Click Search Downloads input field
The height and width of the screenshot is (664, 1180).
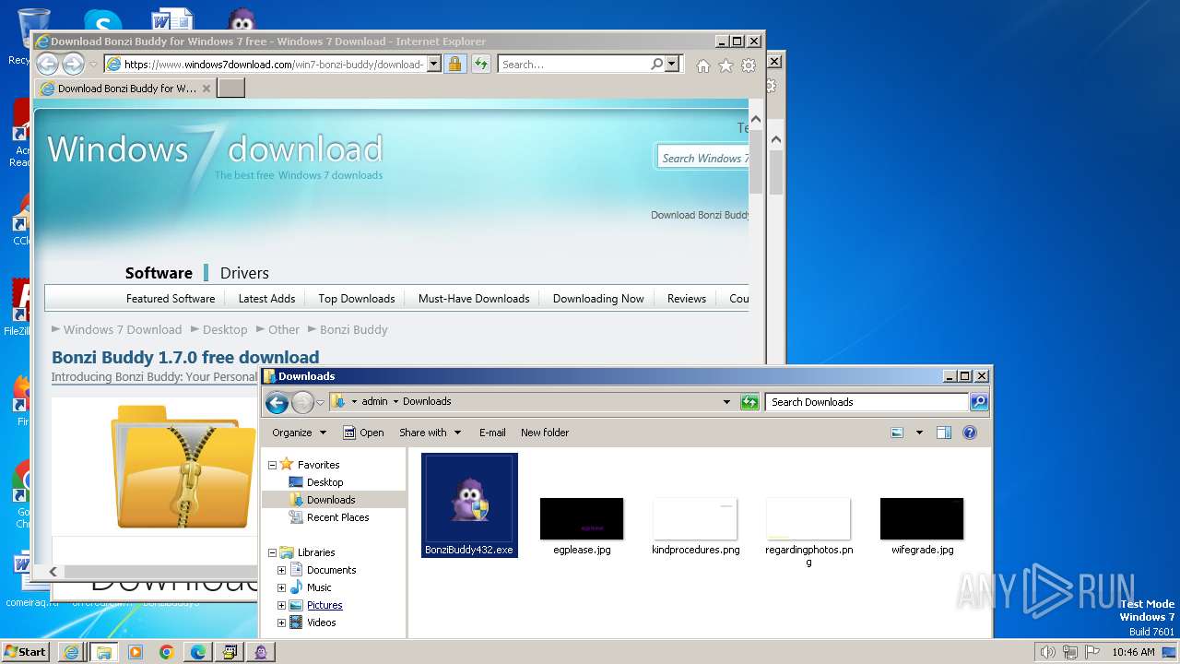[x=867, y=402]
